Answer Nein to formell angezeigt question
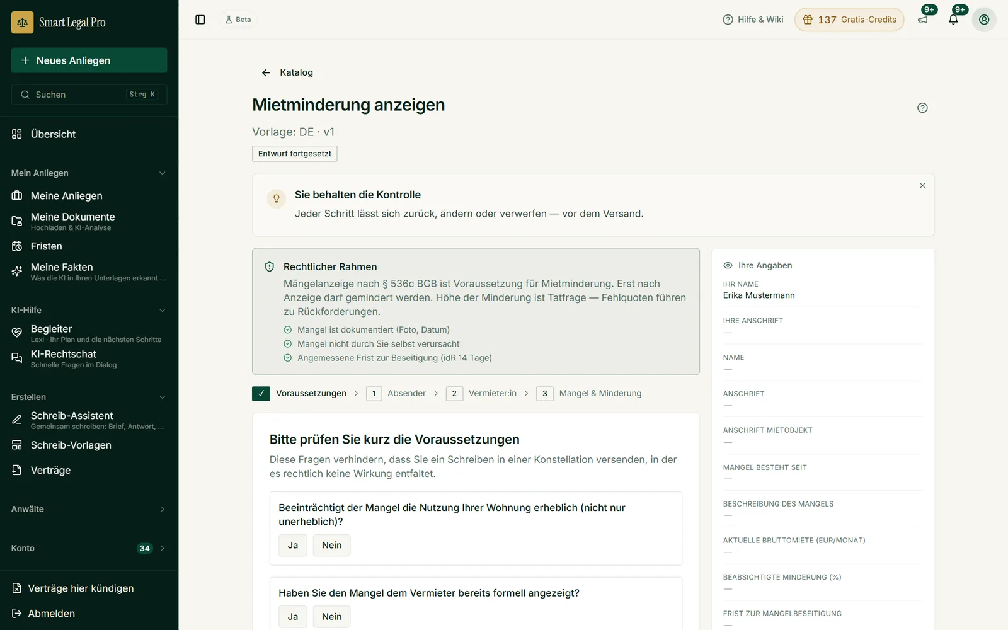Screen dimensions: 1008x630 [332, 616]
